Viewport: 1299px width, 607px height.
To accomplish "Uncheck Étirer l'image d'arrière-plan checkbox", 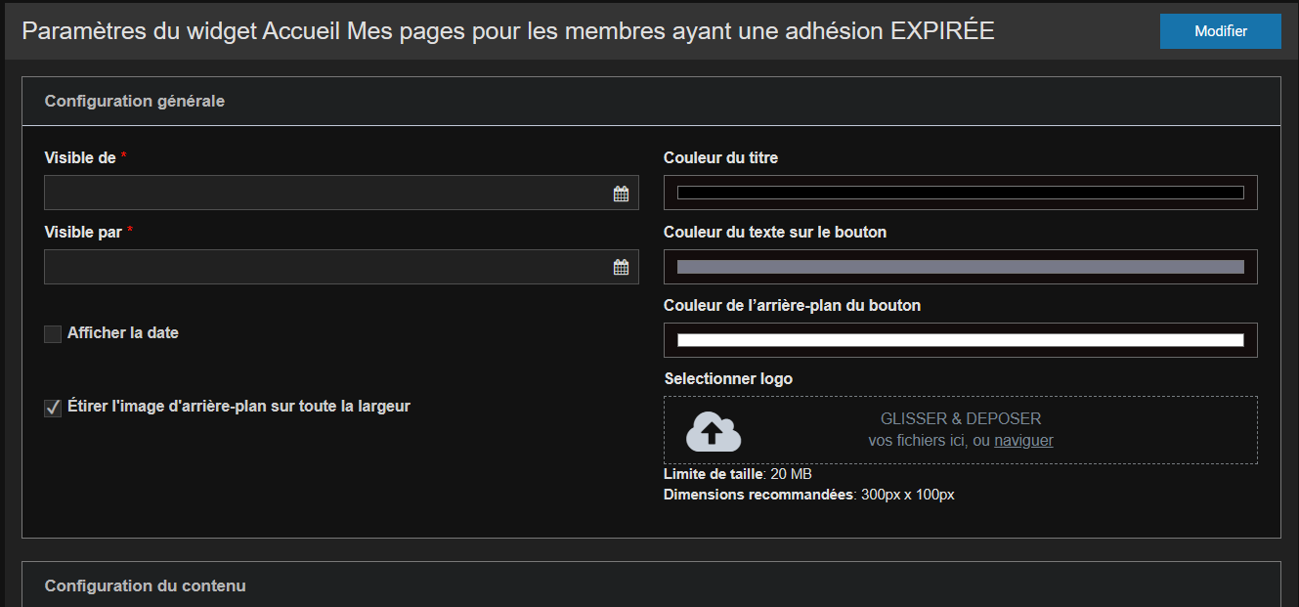I will pyautogui.click(x=53, y=409).
